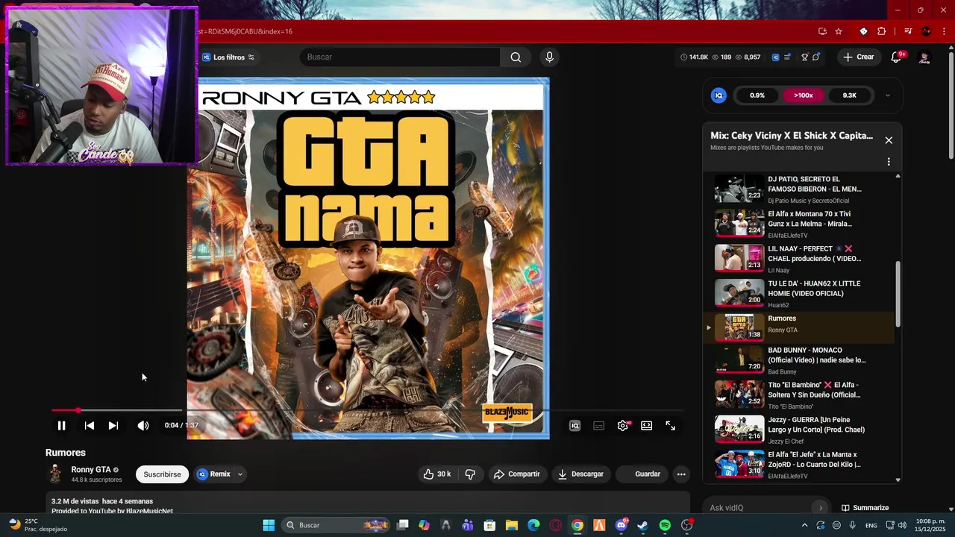
Task: Like the video with 30 k likes
Action: pyautogui.click(x=438, y=474)
